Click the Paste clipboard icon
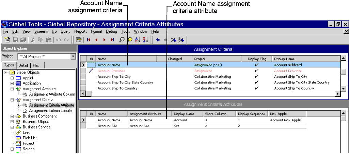Screen dimensions: 350x154 point(49,40)
